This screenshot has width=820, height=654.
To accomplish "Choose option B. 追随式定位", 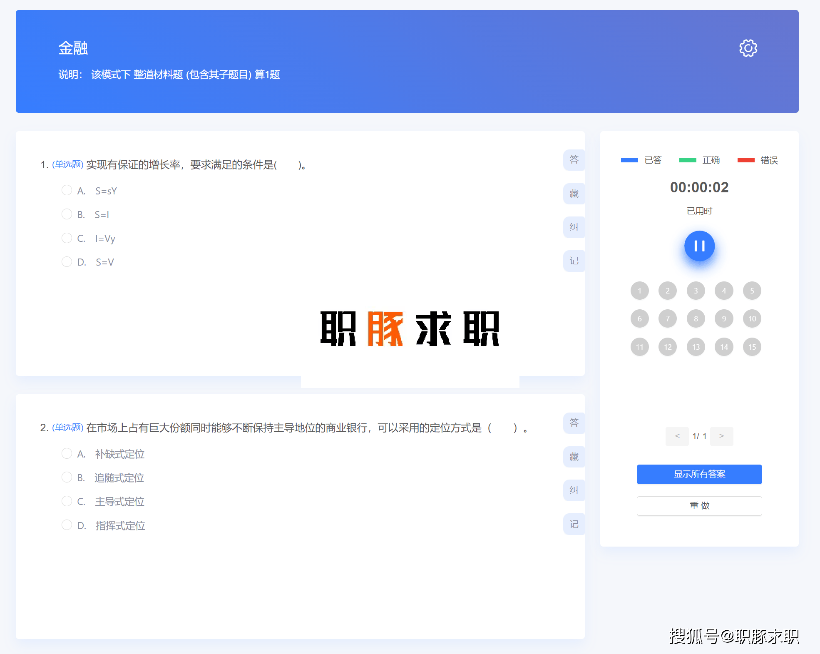I will click(67, 477).
